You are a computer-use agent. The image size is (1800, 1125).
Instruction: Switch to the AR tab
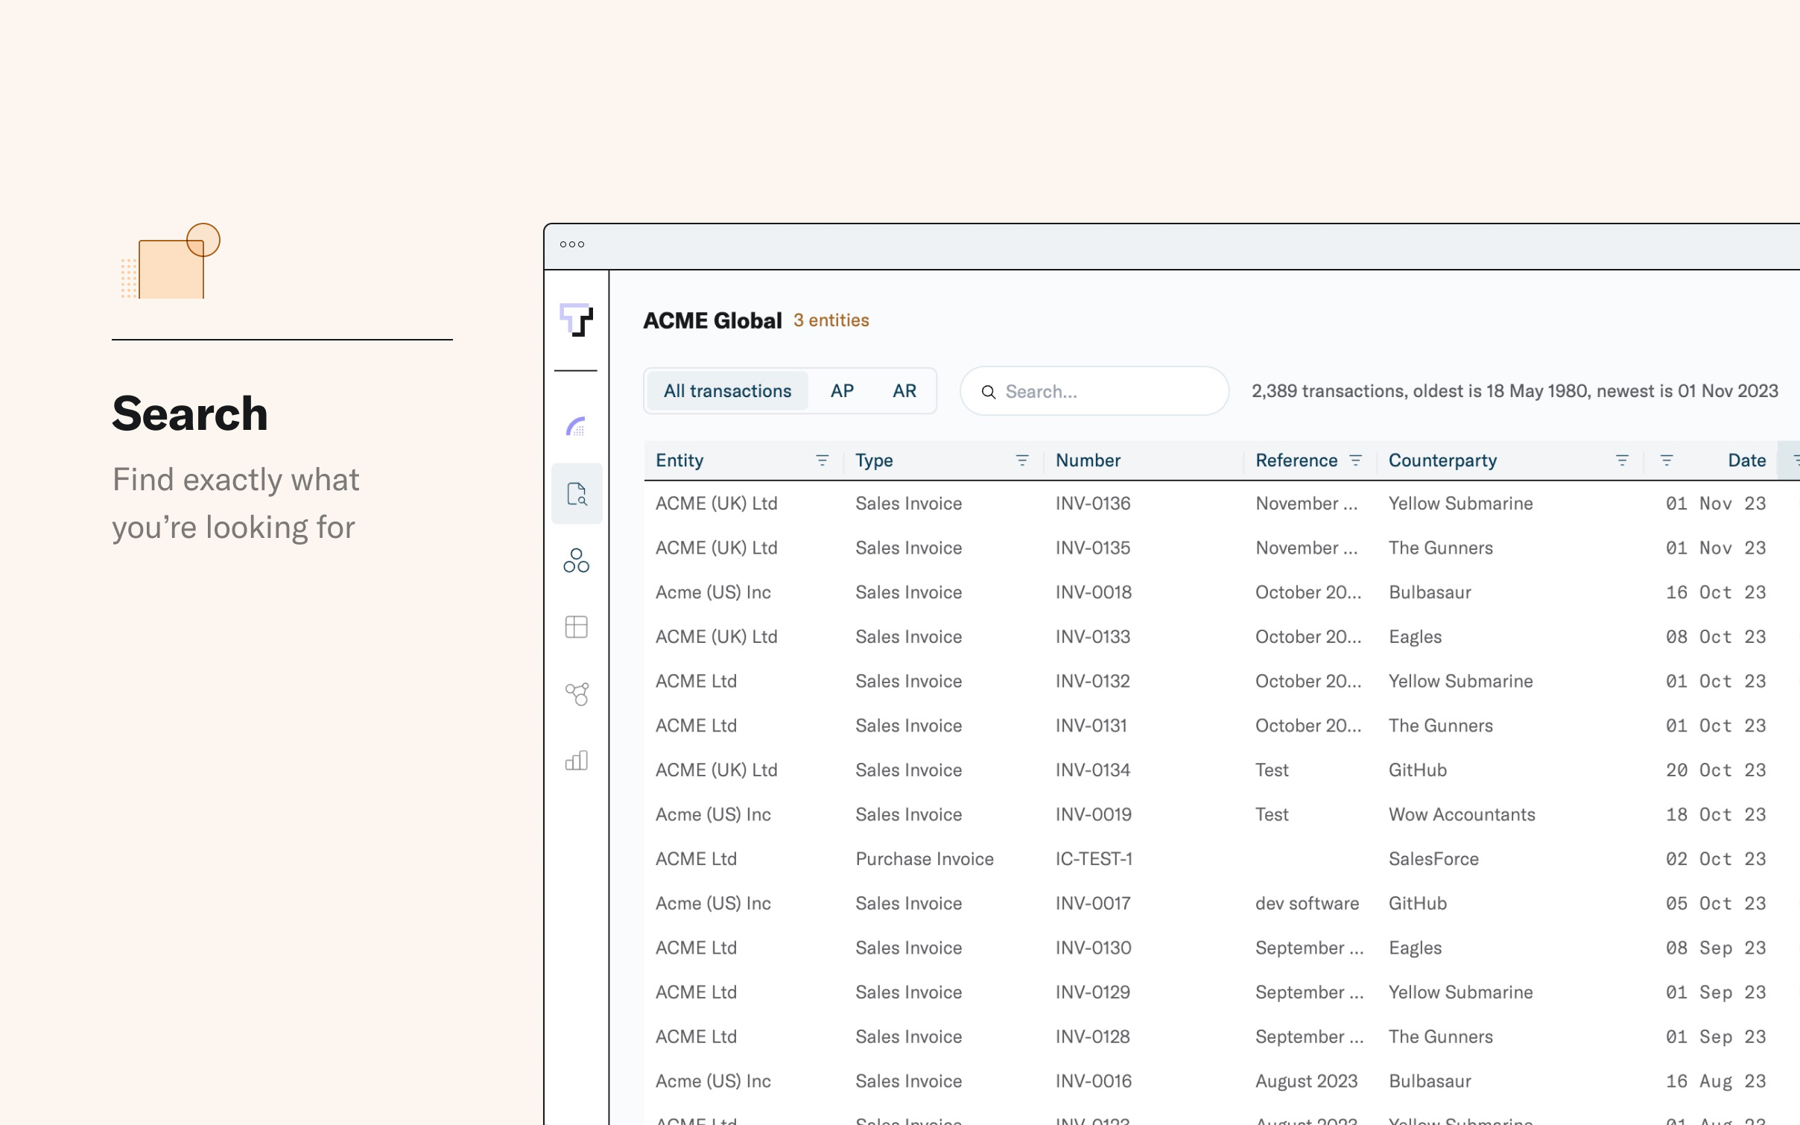click(x=904, y=391)
